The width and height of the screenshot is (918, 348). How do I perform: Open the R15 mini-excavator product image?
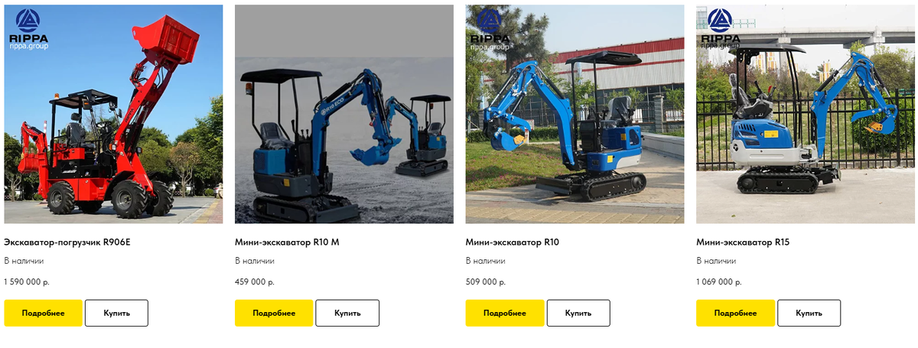pyautogui.click(x=806, y=114)
